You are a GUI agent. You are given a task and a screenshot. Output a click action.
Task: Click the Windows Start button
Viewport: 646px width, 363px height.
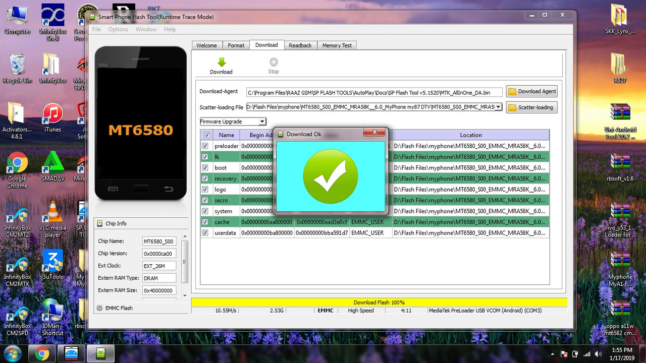[12, 353]
